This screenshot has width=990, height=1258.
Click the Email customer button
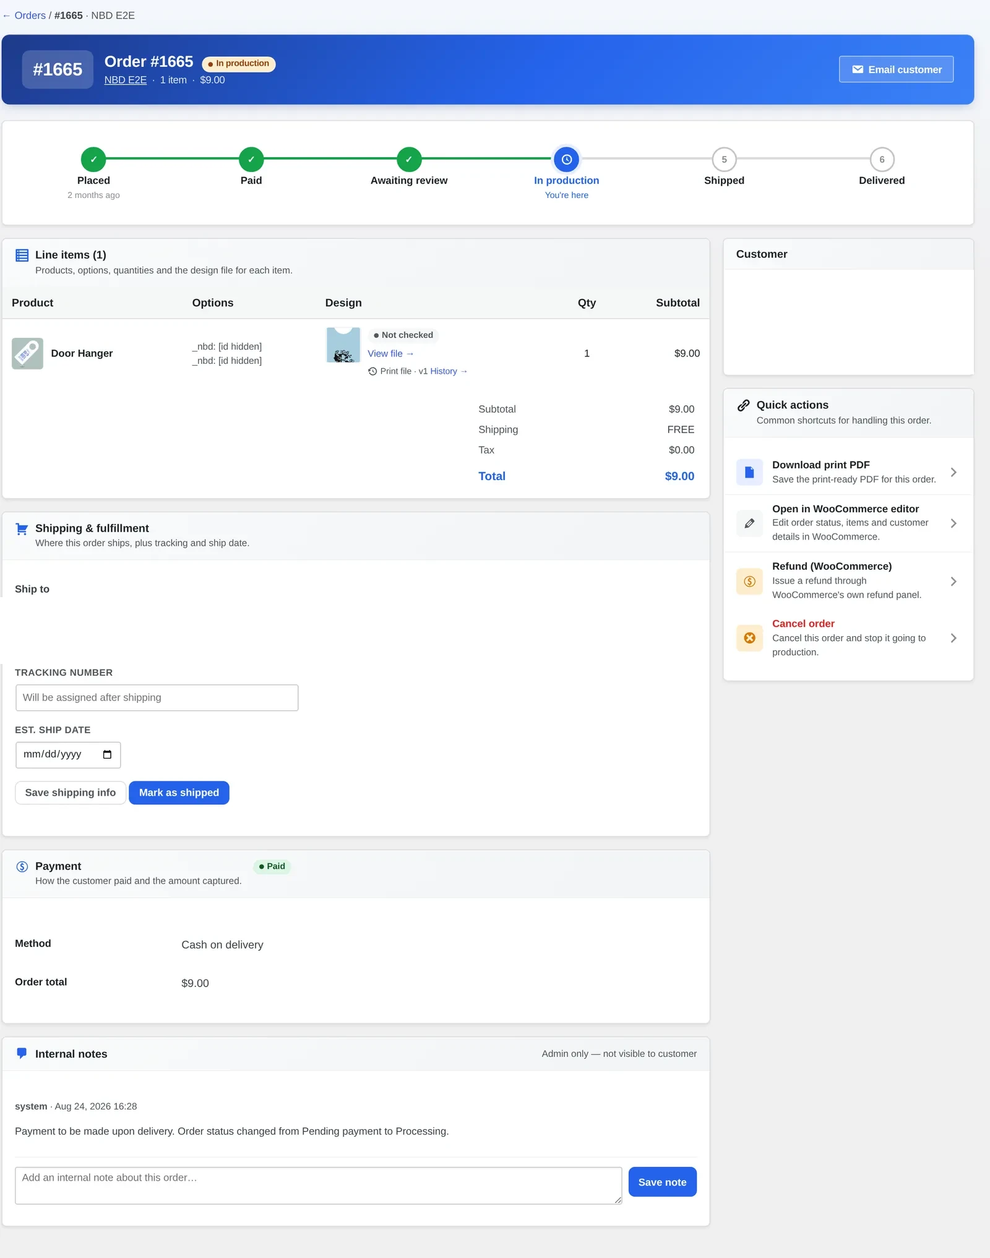pyautogui.click(x=896, y=69)
